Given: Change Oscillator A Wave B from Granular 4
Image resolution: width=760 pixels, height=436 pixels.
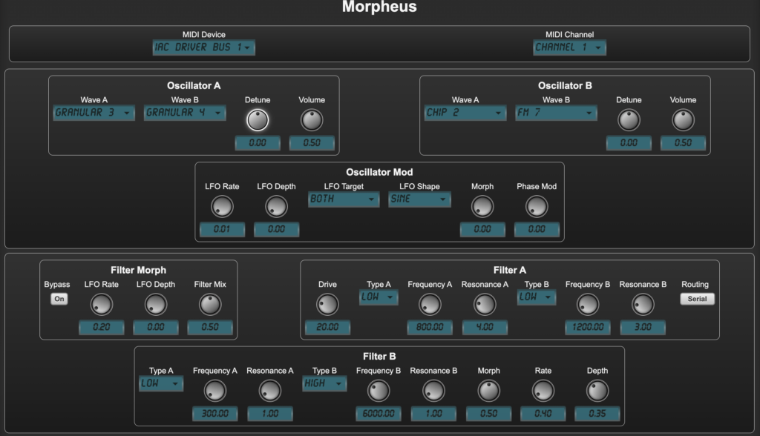Looking at the screenshot, I should (x=184, y=113).
